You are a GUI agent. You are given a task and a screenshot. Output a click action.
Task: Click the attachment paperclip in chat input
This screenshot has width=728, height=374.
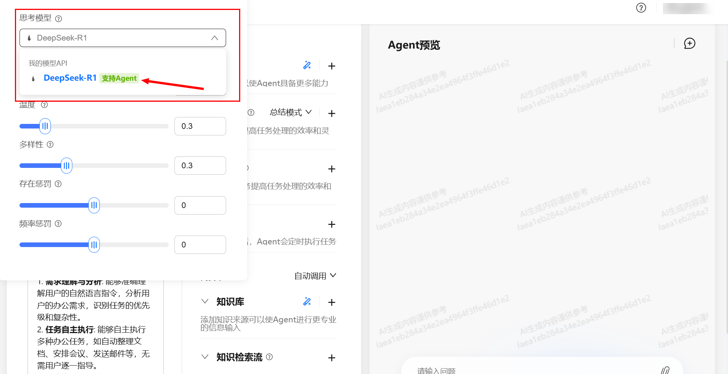coord(665,370)
